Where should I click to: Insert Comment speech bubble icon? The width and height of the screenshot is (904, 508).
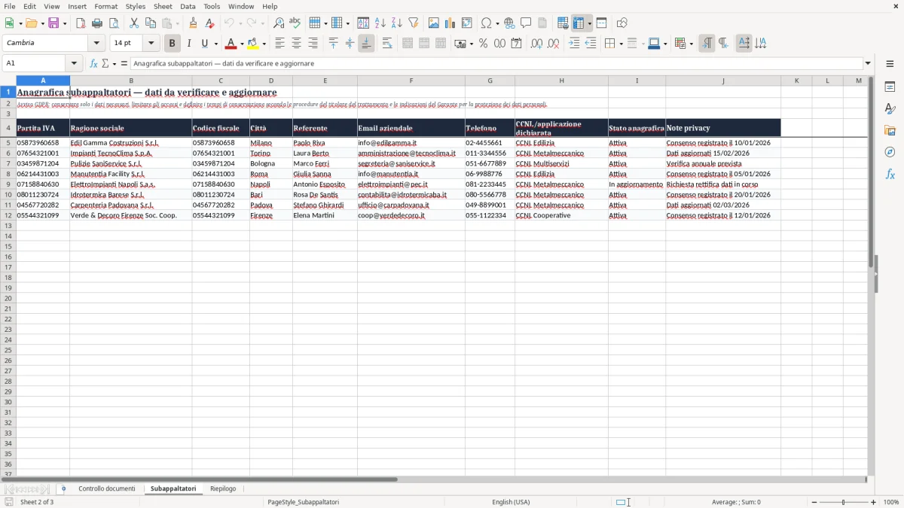click(527, 23)
